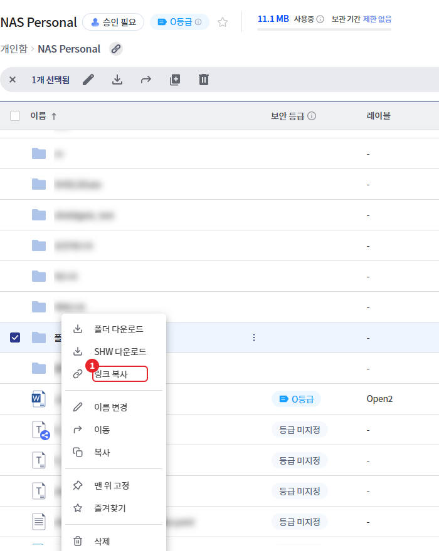
Task: Add NAS Personal to favorites with star icon
Action: point(223,22)
